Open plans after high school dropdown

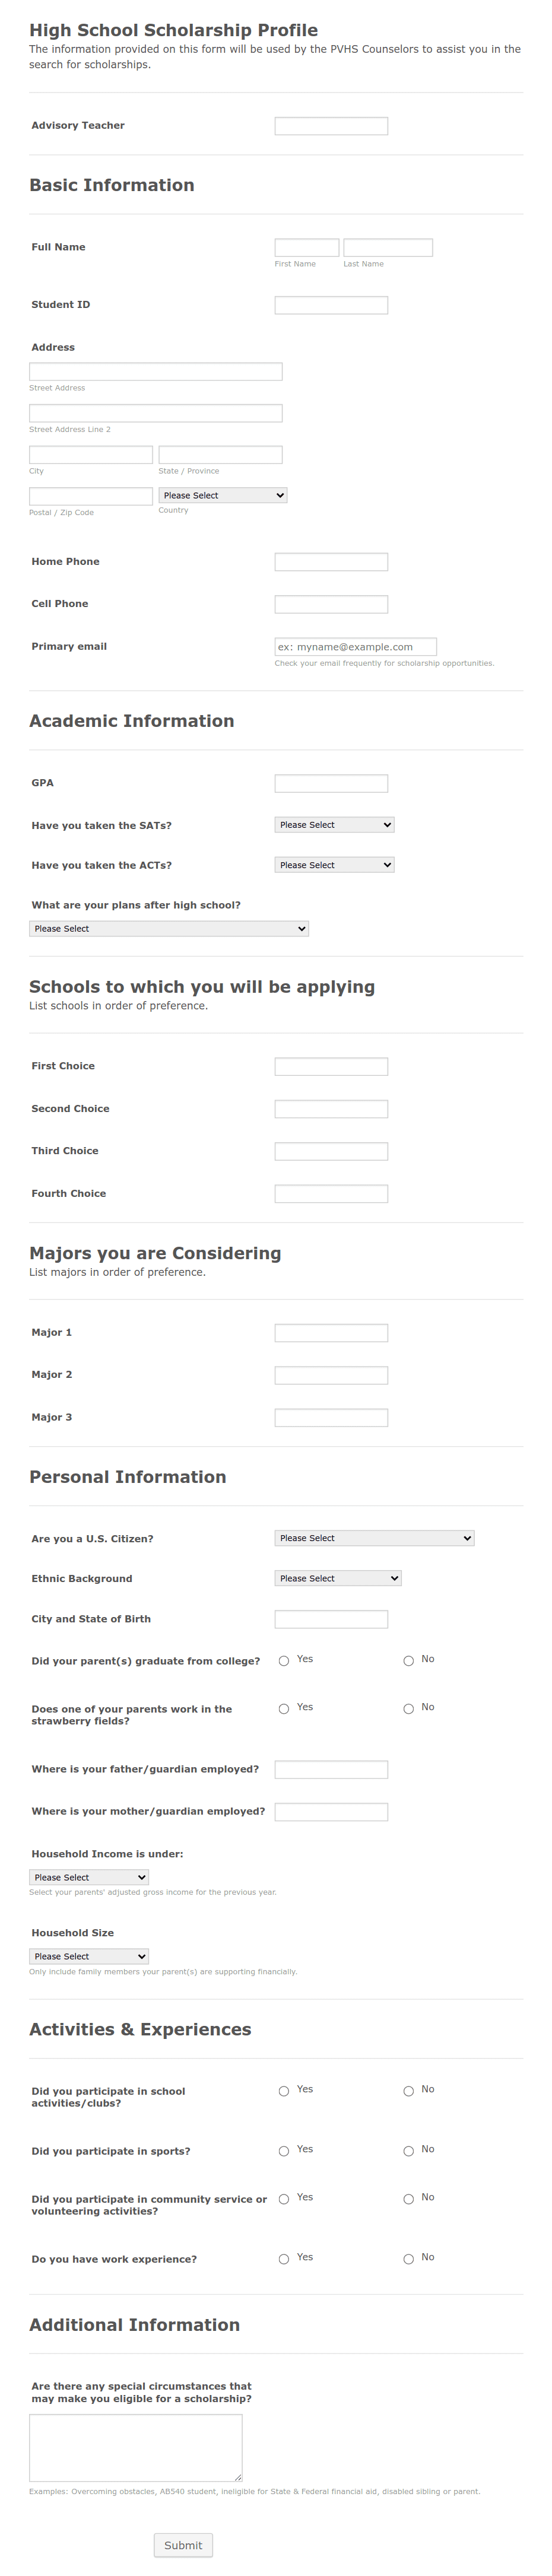(169, 928)
